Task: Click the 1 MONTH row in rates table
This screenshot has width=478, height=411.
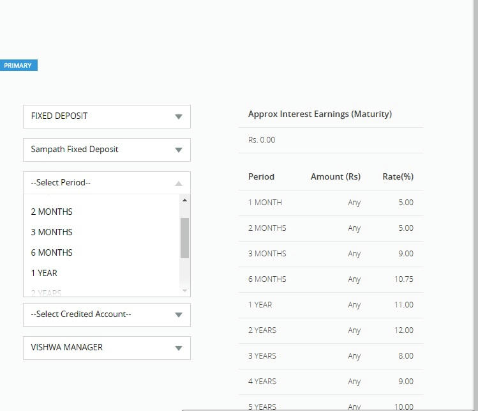Action: point(331,203)
